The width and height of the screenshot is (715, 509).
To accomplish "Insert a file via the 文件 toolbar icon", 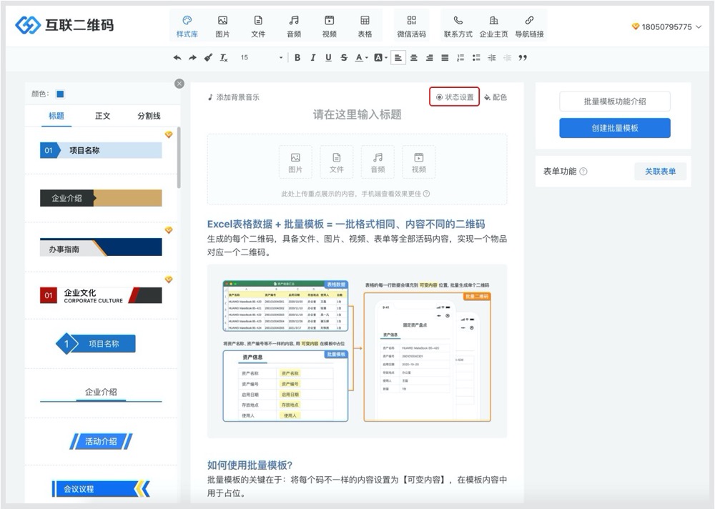I will pos(258,26).
